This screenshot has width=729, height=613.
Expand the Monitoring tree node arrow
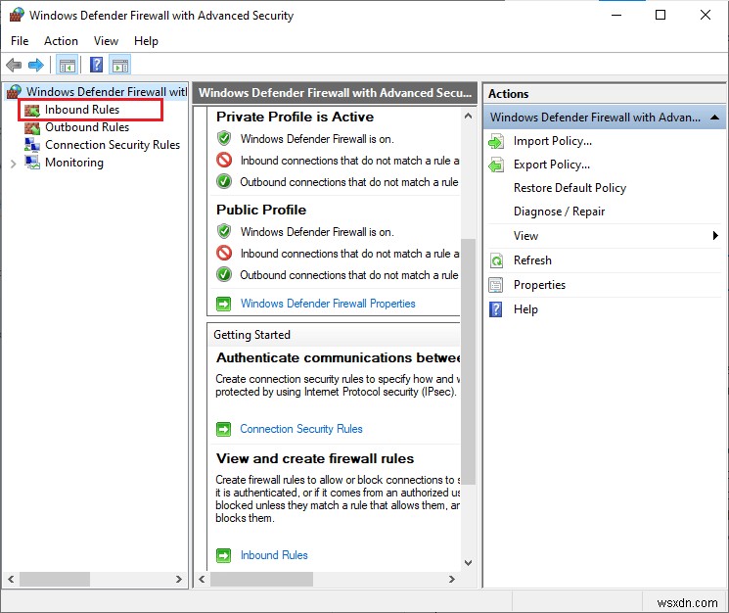tap(13, 163)
